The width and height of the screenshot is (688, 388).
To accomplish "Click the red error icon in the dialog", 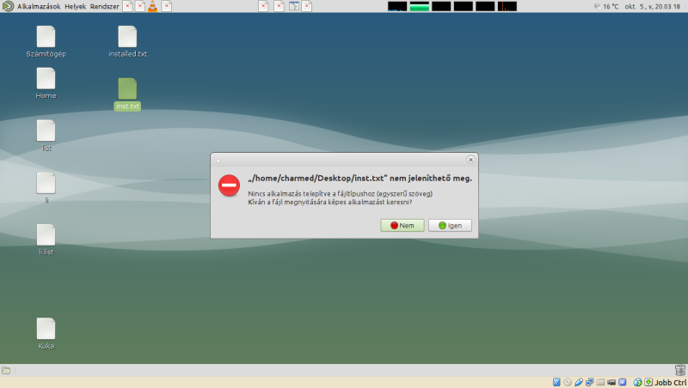I will pos(229,185).
